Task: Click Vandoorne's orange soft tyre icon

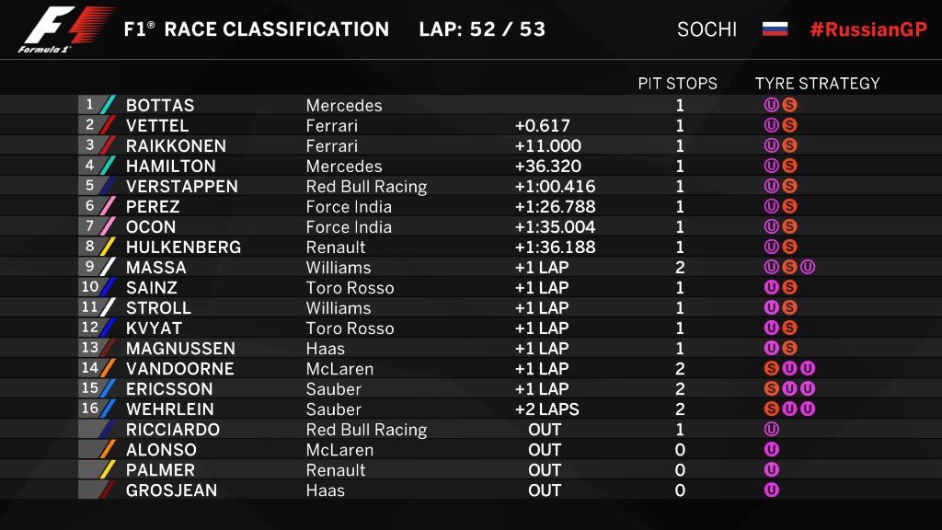Action: pos(772,368)
